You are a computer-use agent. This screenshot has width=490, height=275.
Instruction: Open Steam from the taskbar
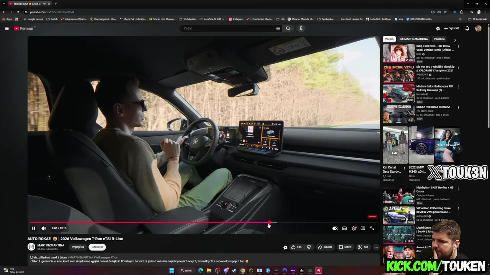pos(234,270)
